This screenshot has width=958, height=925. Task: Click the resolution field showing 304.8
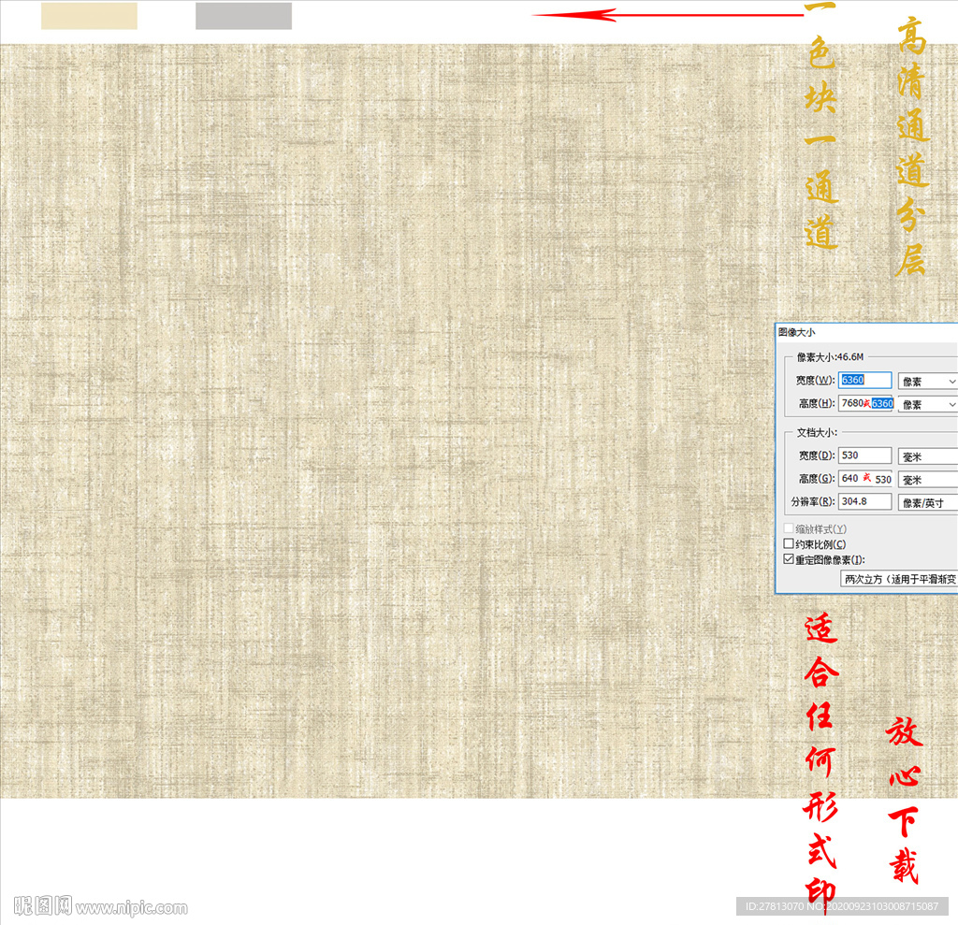pos(864,501)
